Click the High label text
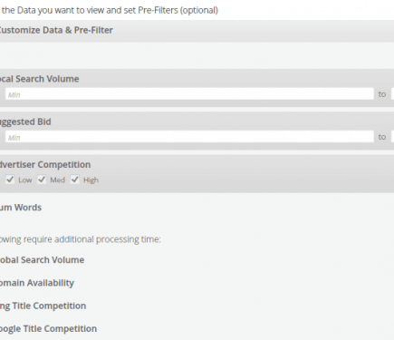Image resolution: width=394 pixels, height=340 pixels. click(91, 180)
